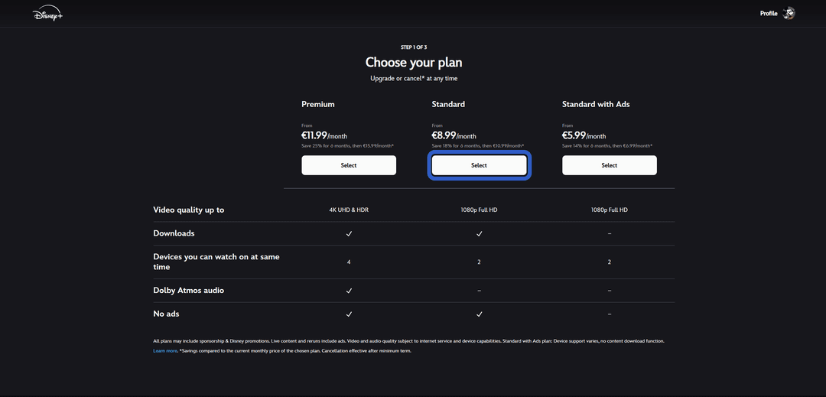Click the STEP 1 OF 3 indicator
The width and height of the screenshot is (826, 397).
414,47
